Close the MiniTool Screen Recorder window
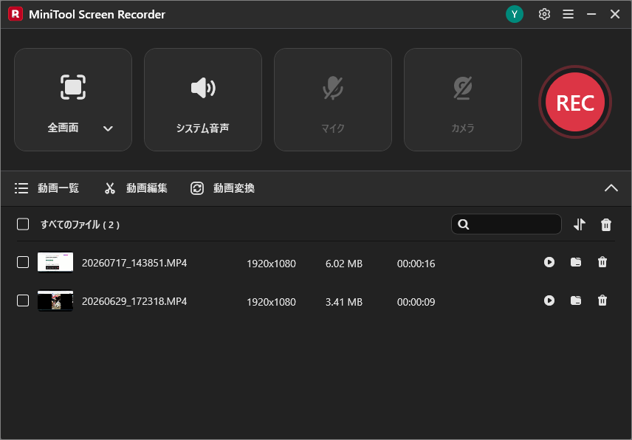Screen dimensions: 632x440 (x=615, y=14)
